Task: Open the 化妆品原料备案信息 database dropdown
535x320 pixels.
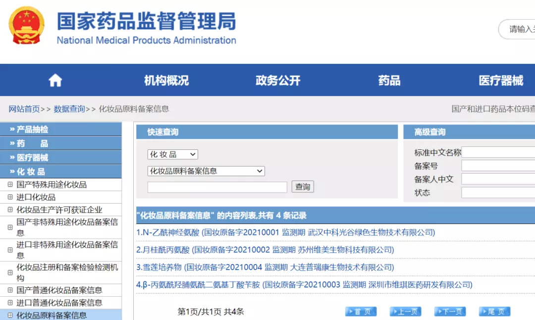Action: [206, 171]
